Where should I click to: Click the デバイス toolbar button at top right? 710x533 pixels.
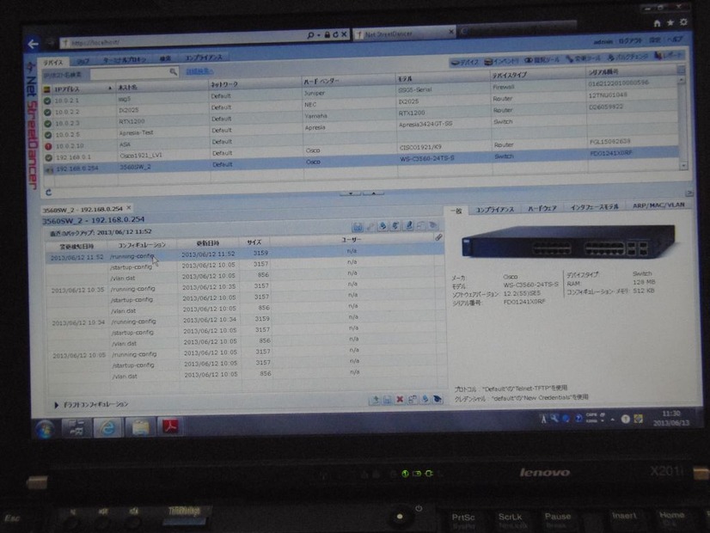coord(465,62)
